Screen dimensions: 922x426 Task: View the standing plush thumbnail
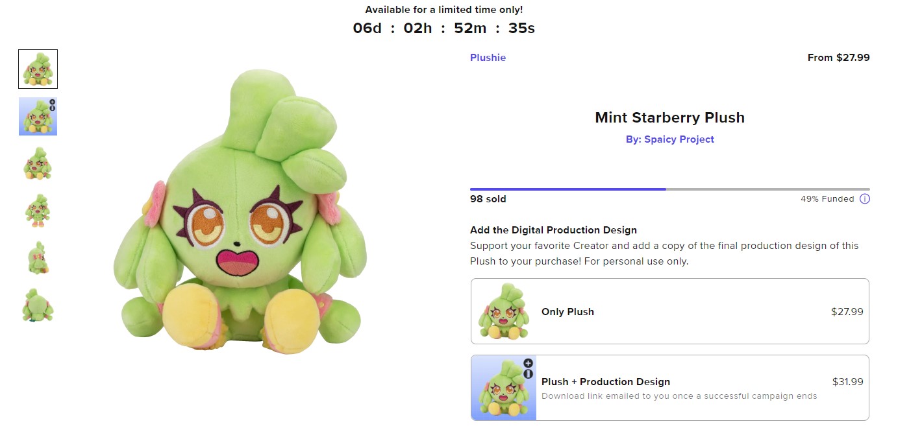[38, 211]
